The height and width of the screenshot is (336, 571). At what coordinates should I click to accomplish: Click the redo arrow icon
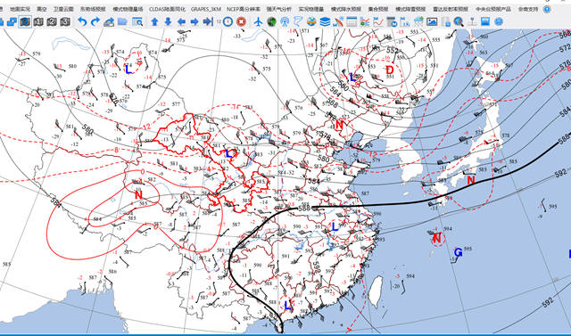95,21
